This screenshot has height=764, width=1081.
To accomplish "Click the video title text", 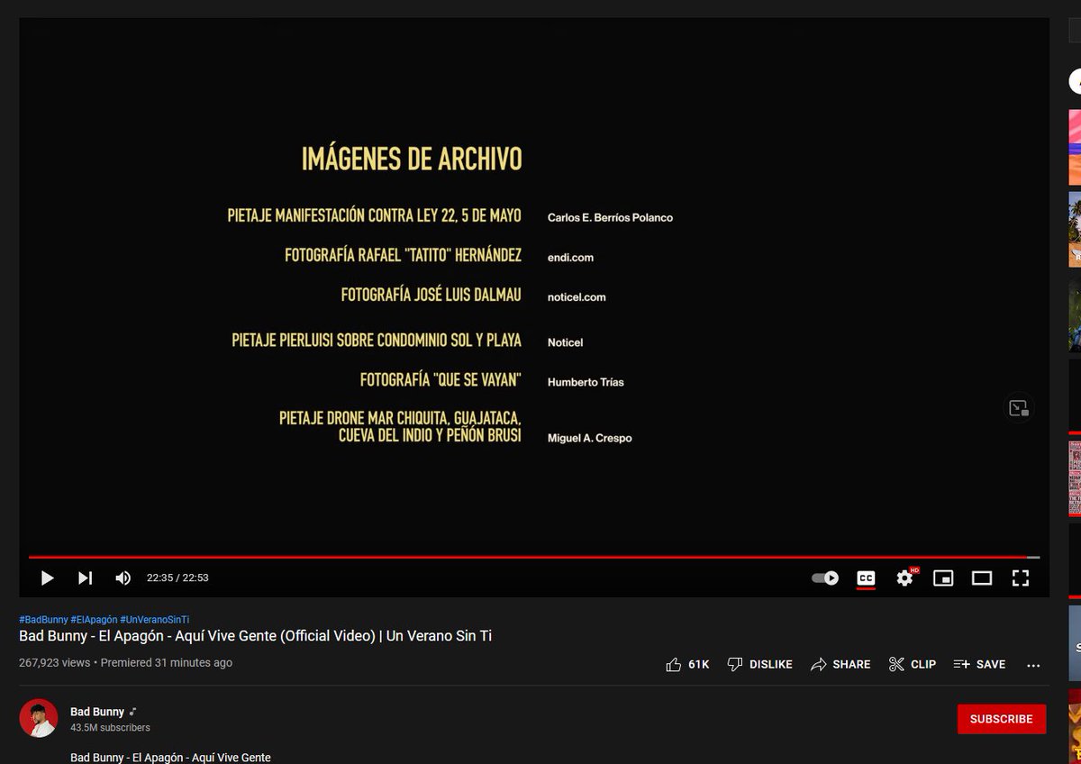I will (255, 636).
